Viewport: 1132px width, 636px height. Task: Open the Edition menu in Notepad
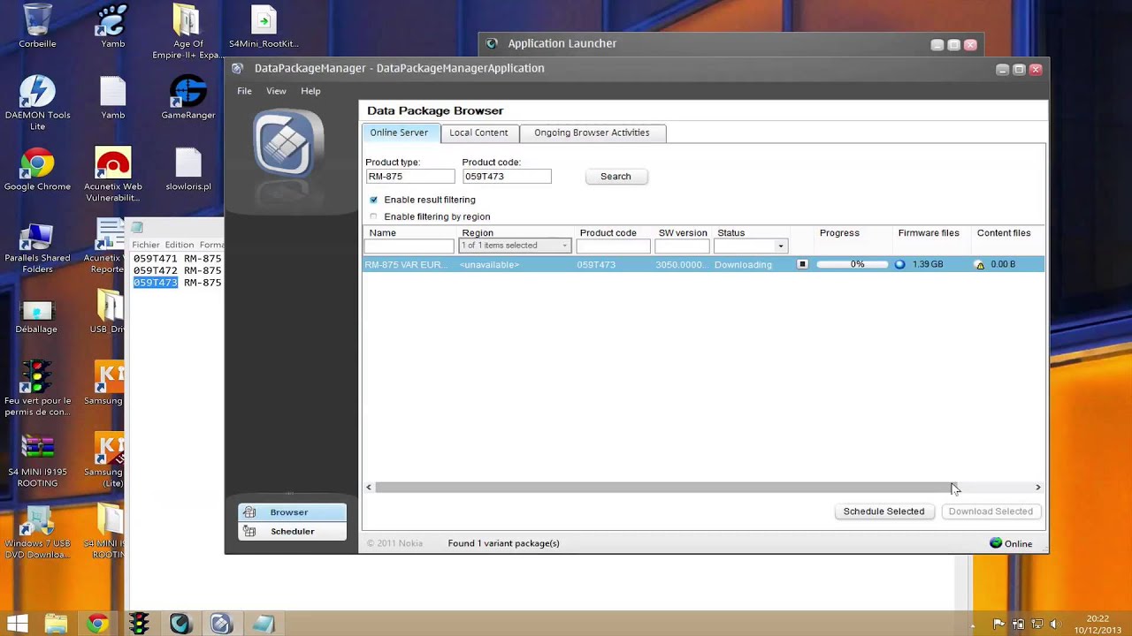click(180, 245)
